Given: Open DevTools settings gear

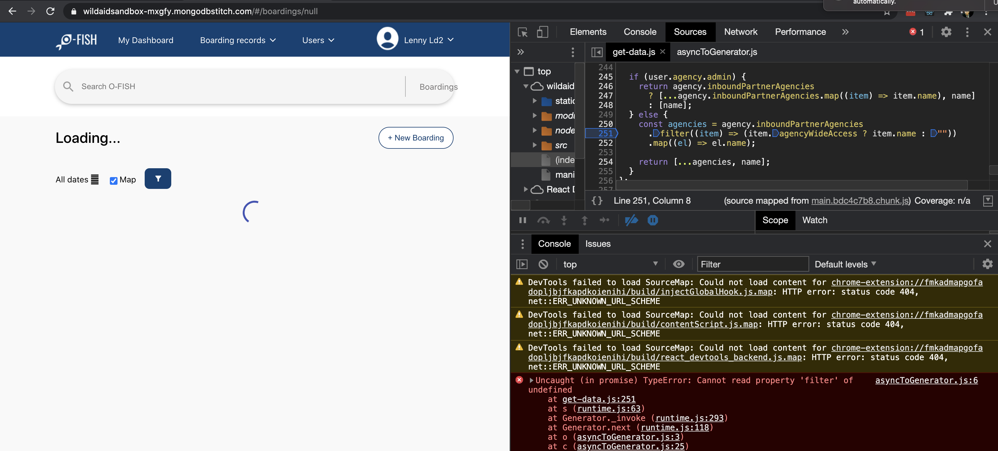Looking at the screenshot, I should 946,32.
